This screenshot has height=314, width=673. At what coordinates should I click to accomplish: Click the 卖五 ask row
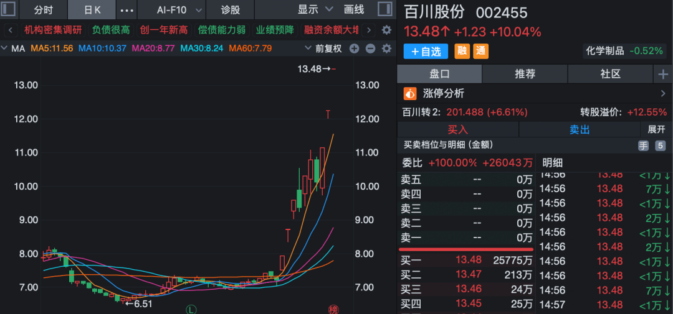click(467, 180)
